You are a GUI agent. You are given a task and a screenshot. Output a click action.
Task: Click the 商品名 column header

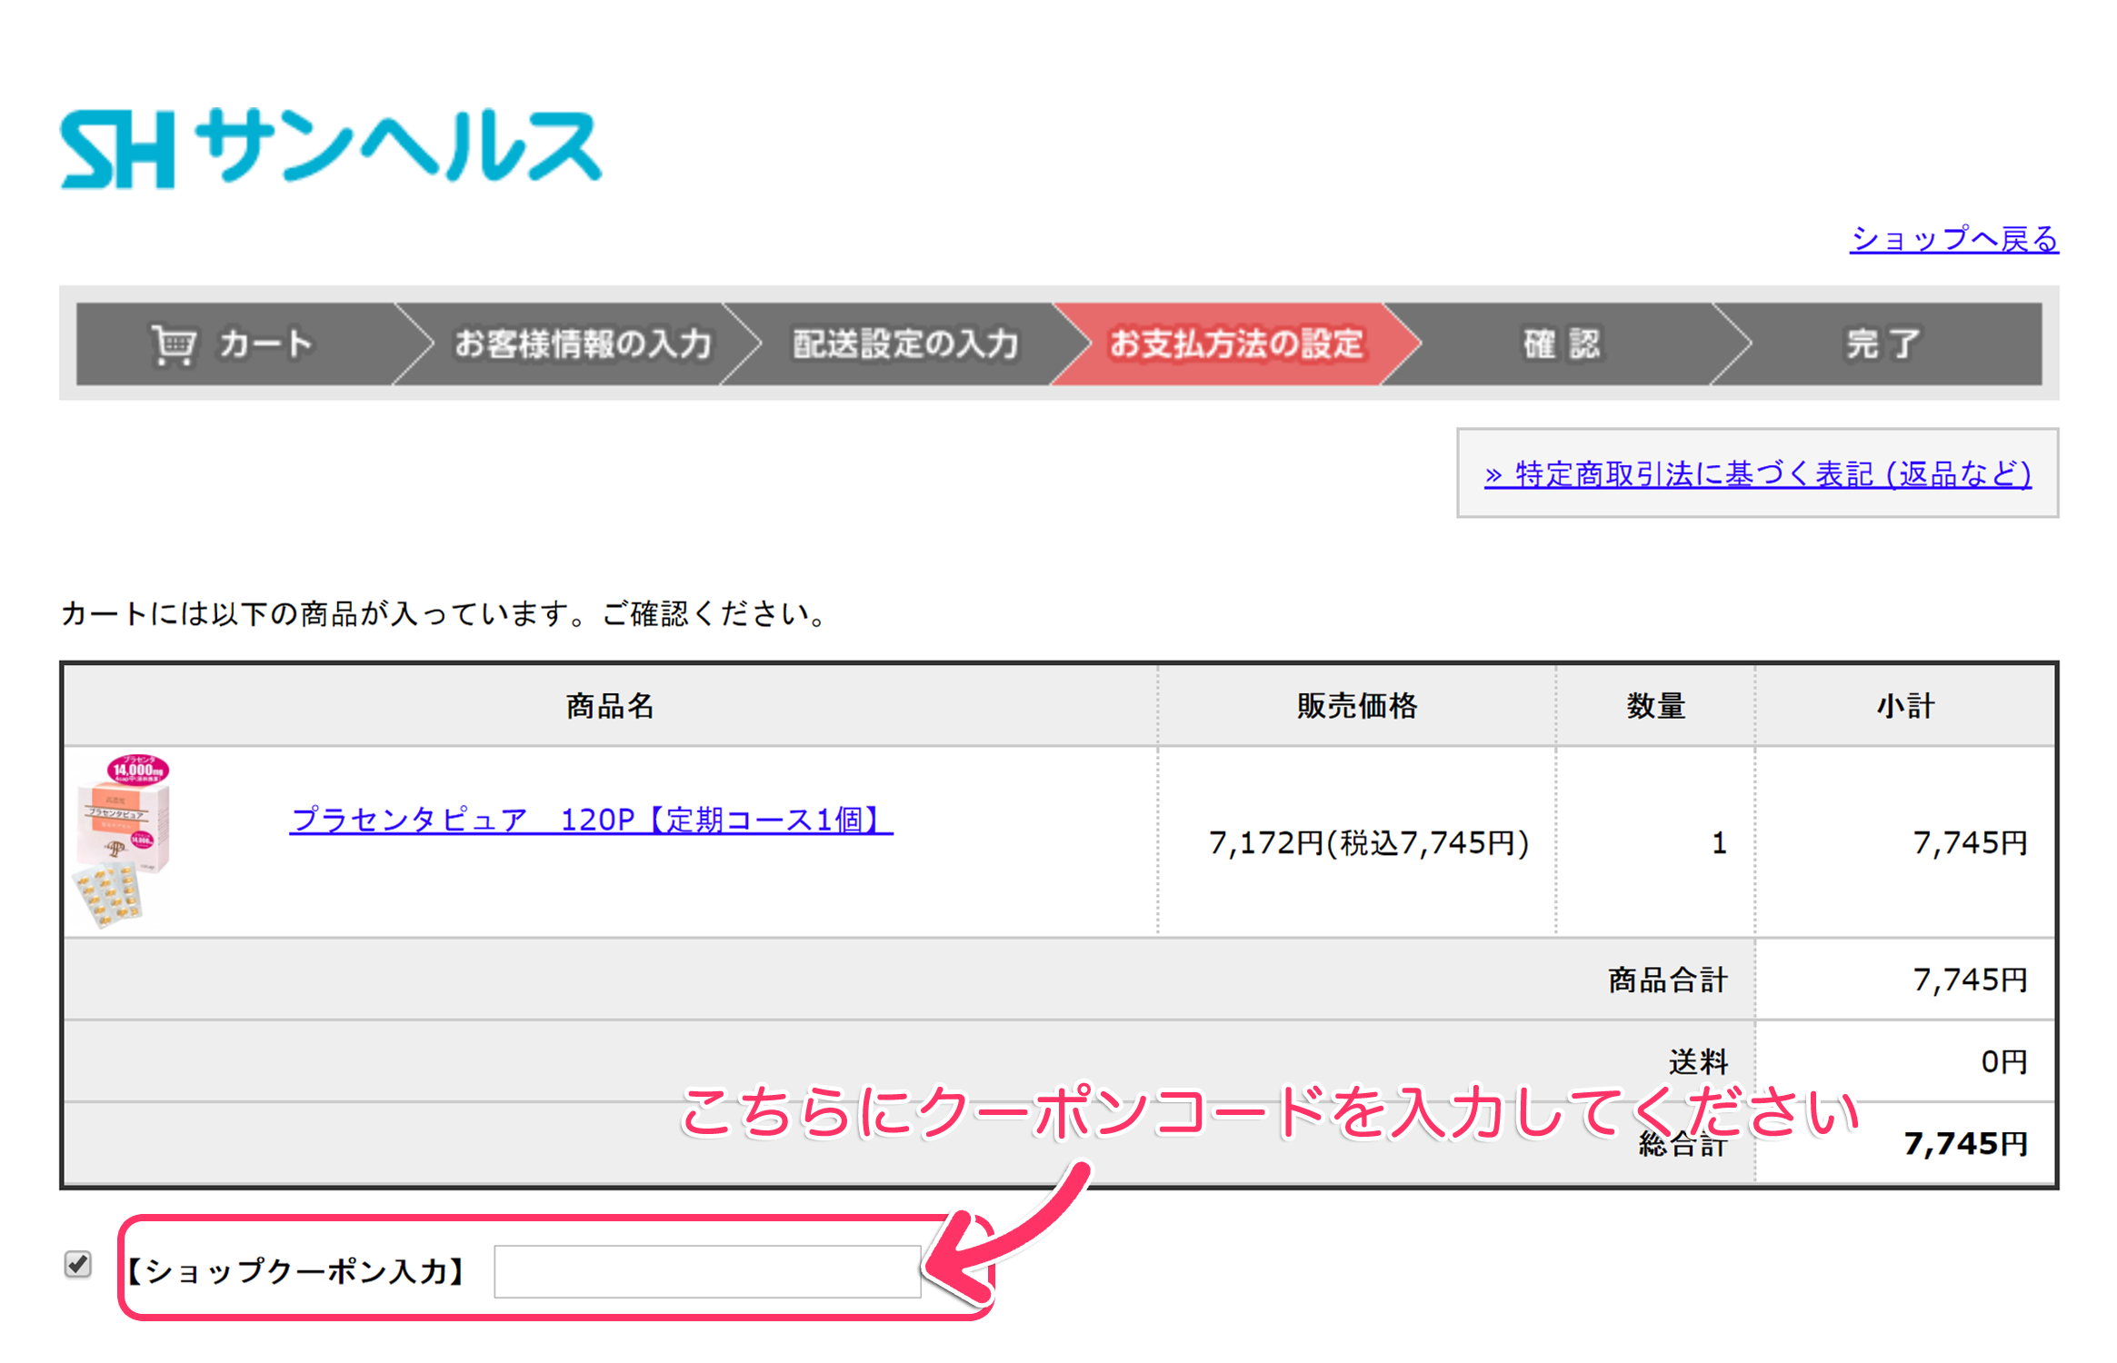(x=610, y=706)
